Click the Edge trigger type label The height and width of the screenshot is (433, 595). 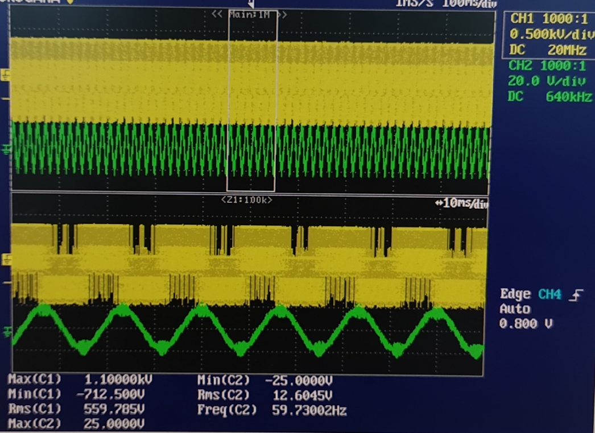[515, 294]
